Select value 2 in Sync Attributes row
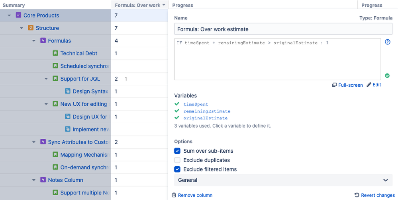The width and height of the screenshot is (398, 200). point(116,142)
